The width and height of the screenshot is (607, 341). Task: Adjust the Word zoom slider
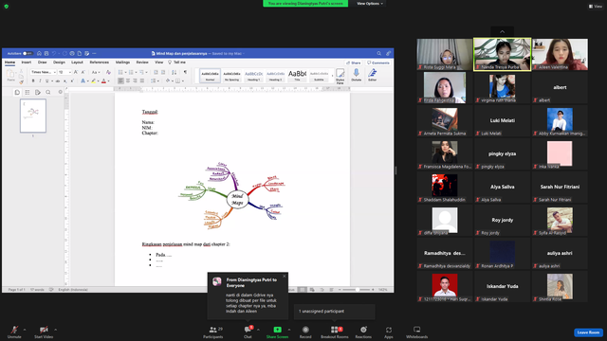357,290
